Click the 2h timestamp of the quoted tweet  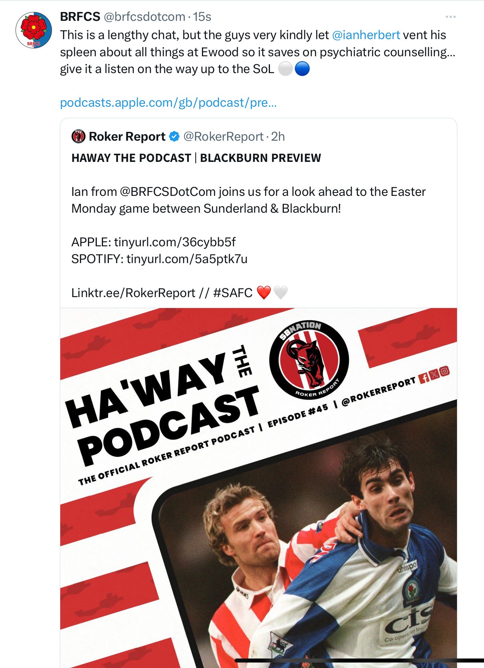(x=278, y=137)
